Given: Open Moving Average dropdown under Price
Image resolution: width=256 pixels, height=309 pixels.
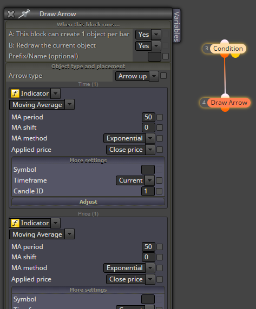Looking at the screenshot, I should click(x=69, y=234).
